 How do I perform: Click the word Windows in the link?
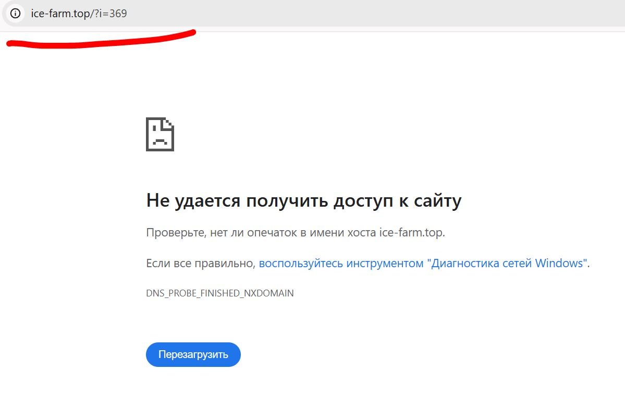pos(558,264)
